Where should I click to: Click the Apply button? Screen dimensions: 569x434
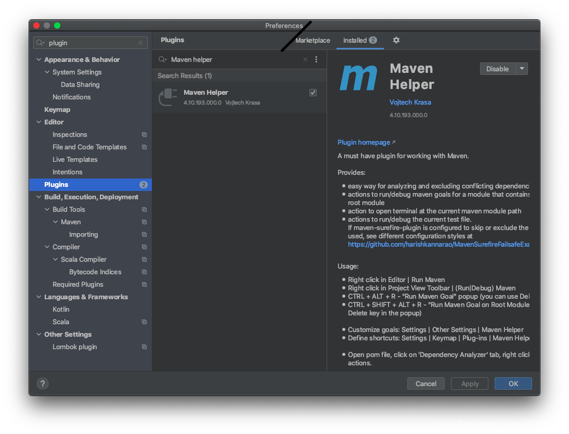pyautogui.click(x=470, y=384)
